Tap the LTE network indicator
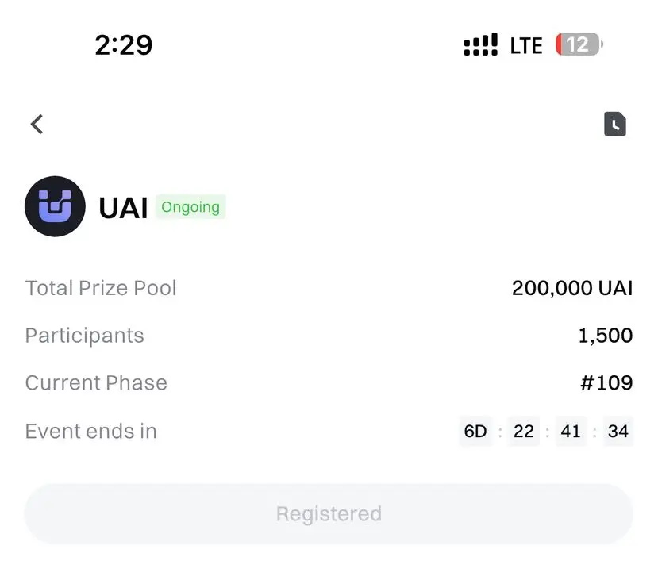 525,45
